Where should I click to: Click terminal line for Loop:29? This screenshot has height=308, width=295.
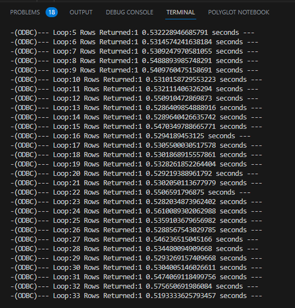[136, 259]
